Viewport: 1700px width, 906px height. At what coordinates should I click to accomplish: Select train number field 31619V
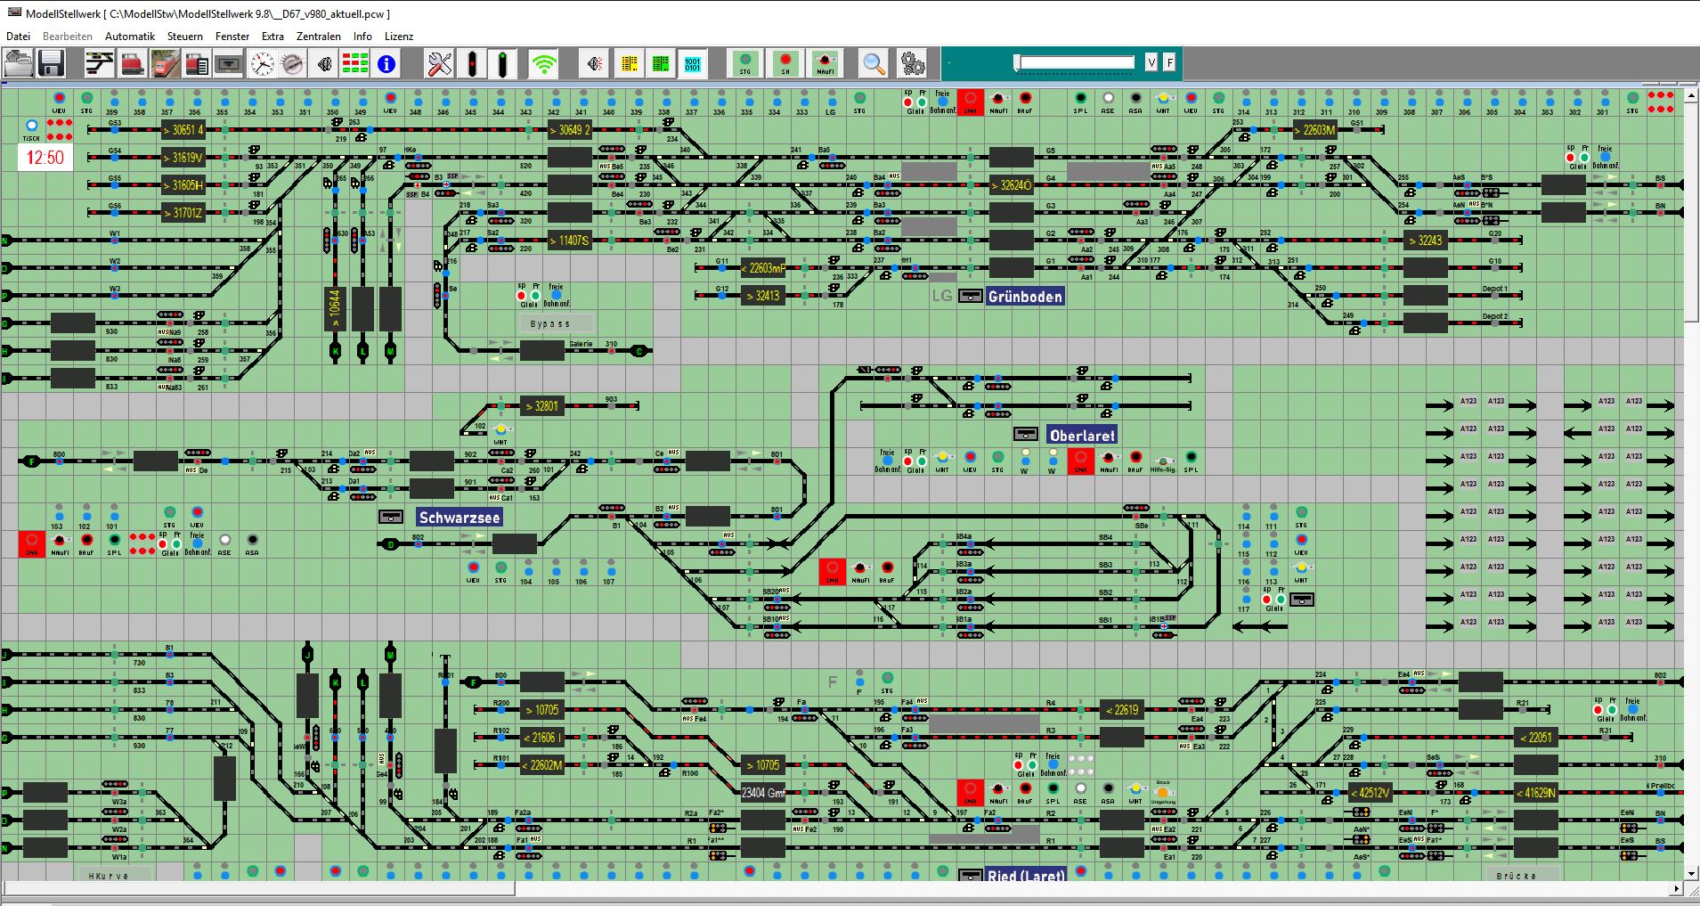point(183,158)
